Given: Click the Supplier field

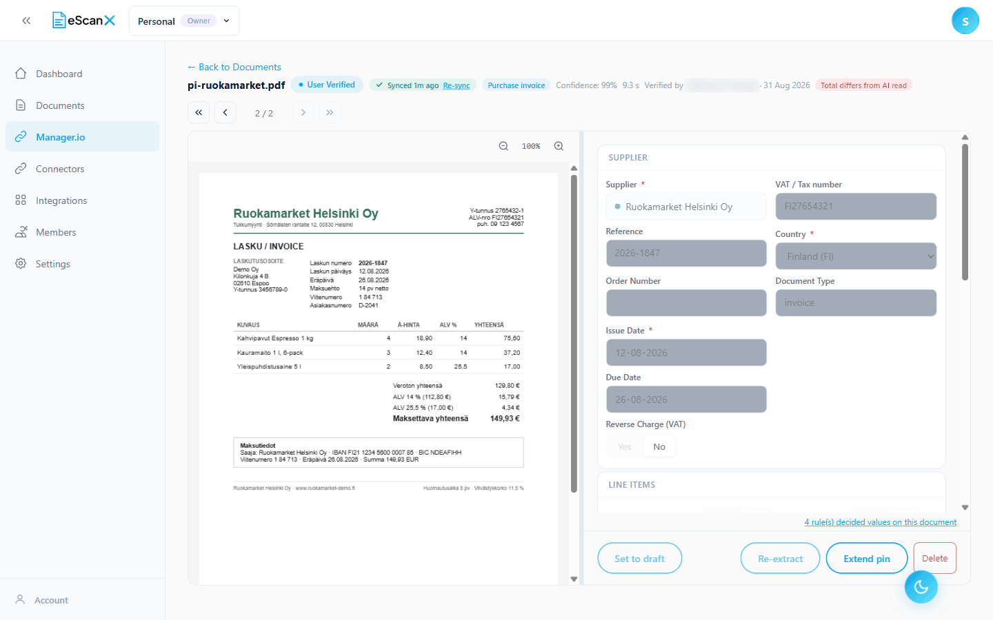Looking at the screenshot, I should (686, 207).
